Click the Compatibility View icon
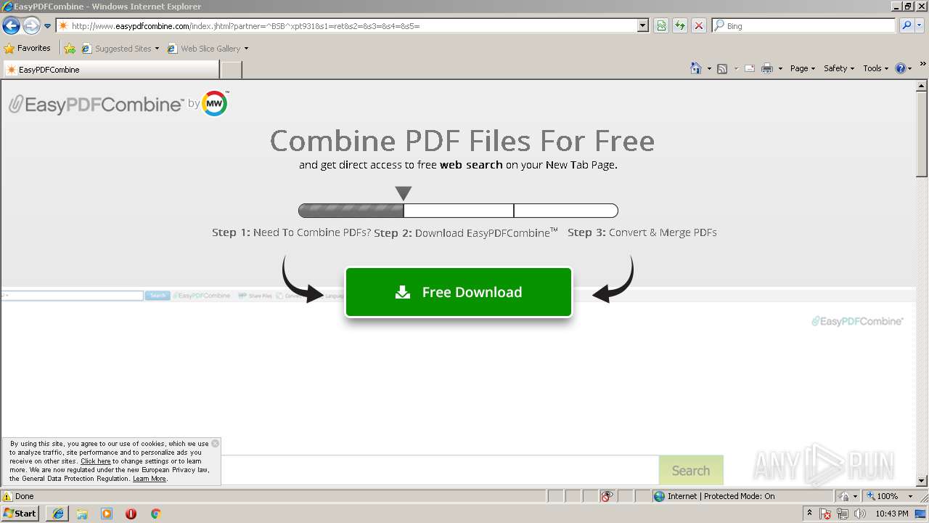 tap(661, 25)
